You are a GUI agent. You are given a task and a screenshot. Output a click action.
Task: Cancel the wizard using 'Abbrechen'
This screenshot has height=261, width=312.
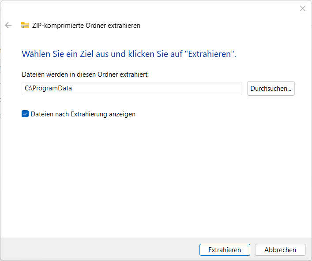tap(280, 250)
